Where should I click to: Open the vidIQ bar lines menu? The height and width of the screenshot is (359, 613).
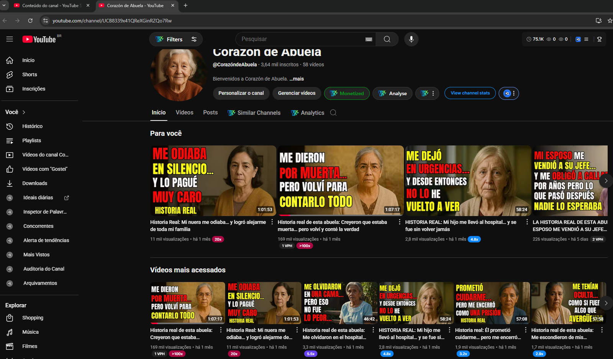tap(586, 39)
